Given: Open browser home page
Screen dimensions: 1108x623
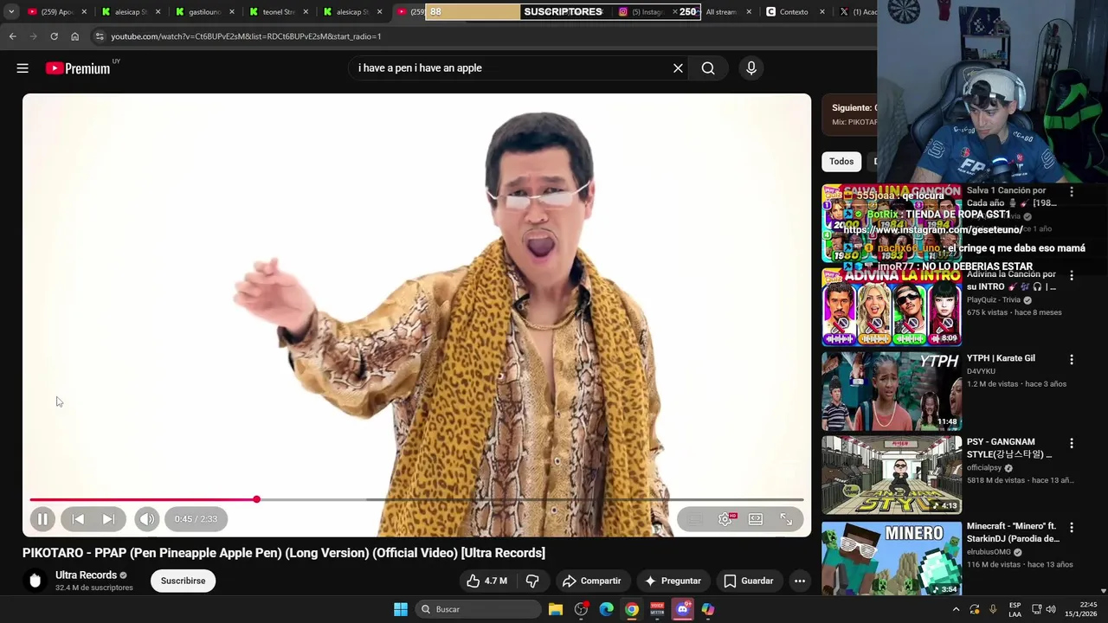Looking at the screenshot, I should pos(74,36).
